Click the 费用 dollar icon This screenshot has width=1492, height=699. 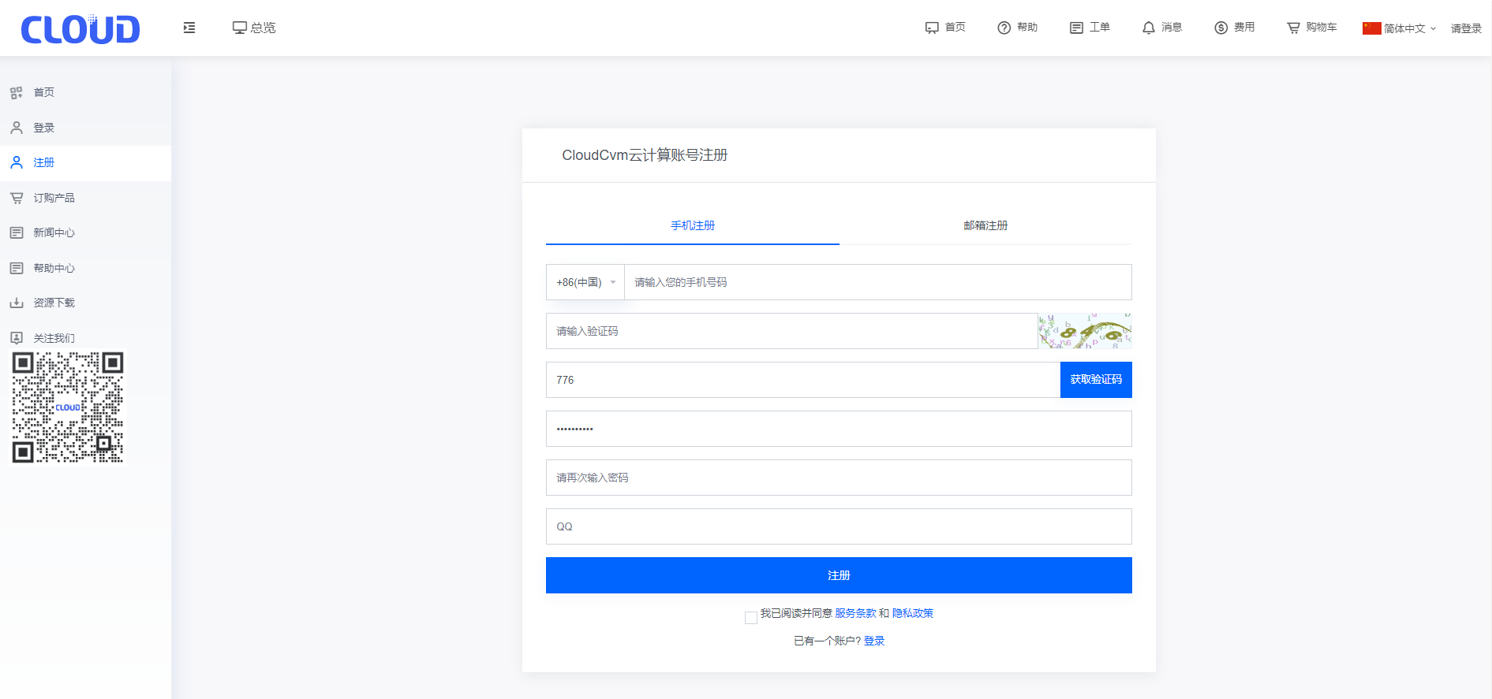click(1221, 28)
